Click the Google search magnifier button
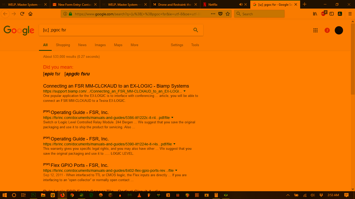 196,30
